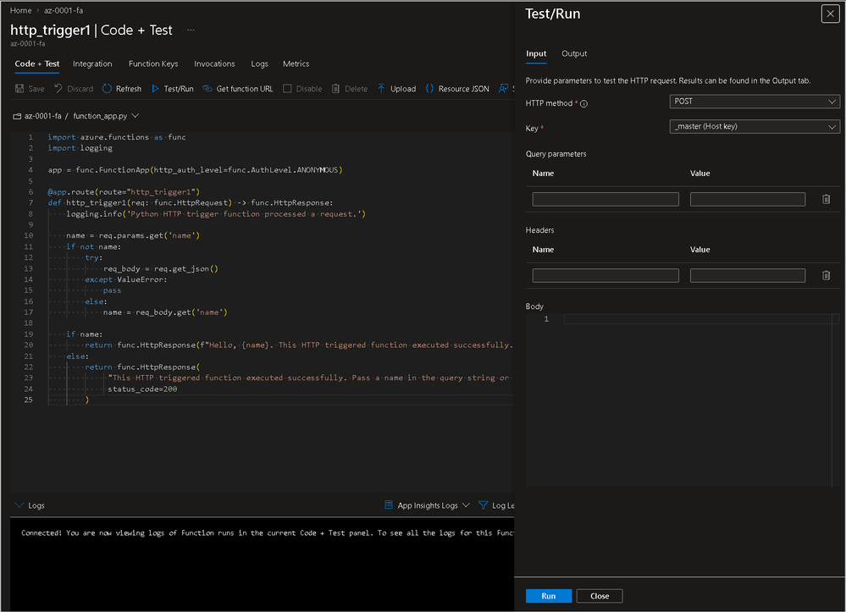The image size is (846, 612).
Task: Click the folder icon beside az-0001-fa path
Action: pyautogui.click(x=17, y=116)
